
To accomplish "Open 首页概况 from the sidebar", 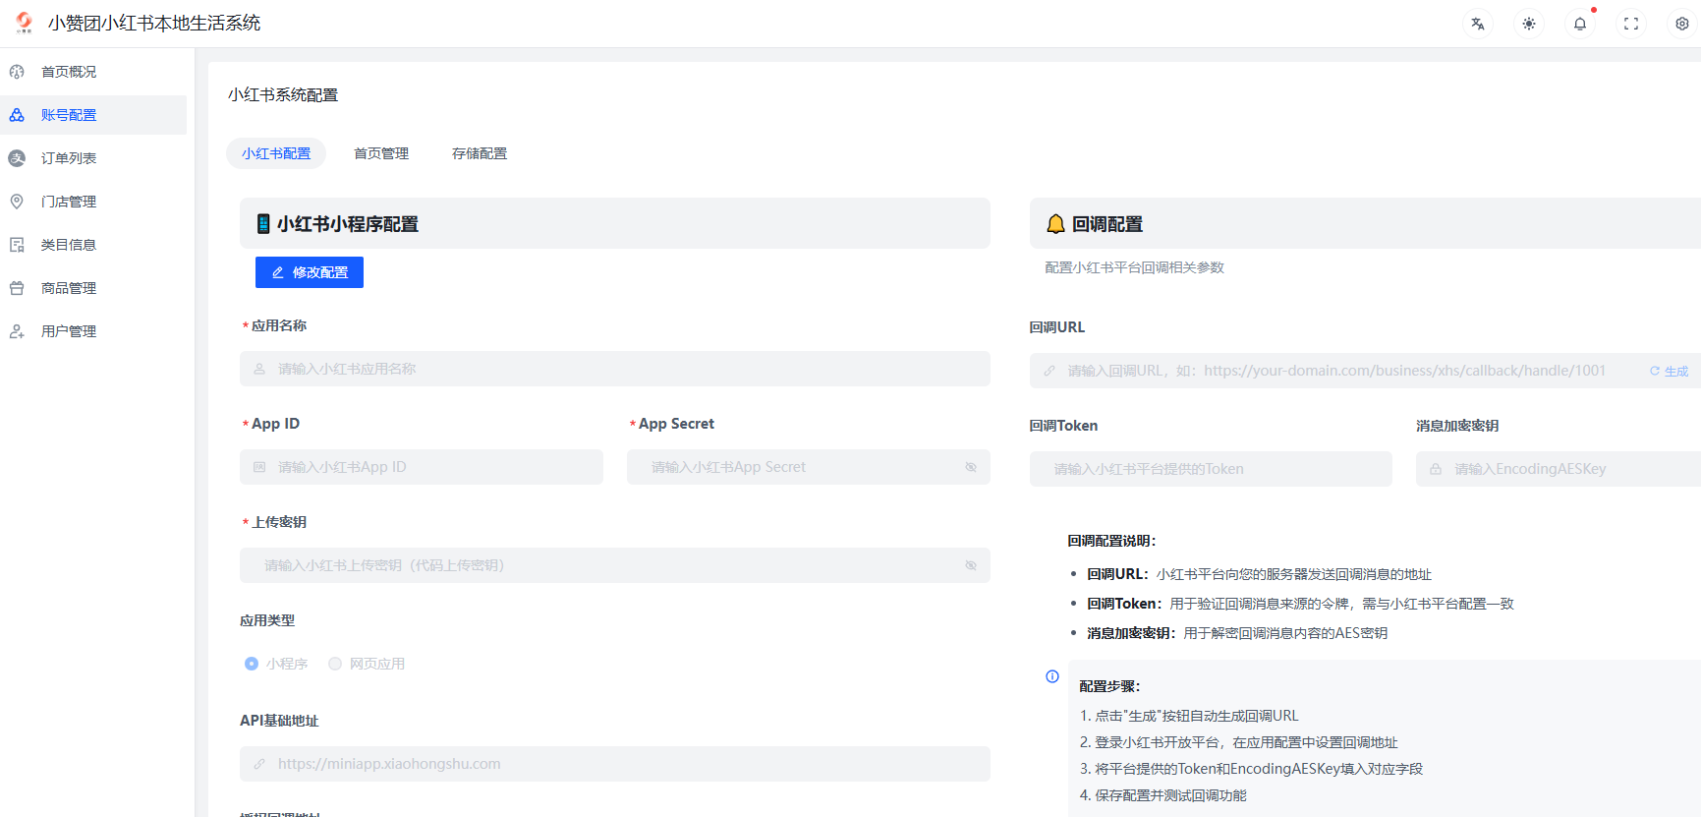I will [69, 72].
